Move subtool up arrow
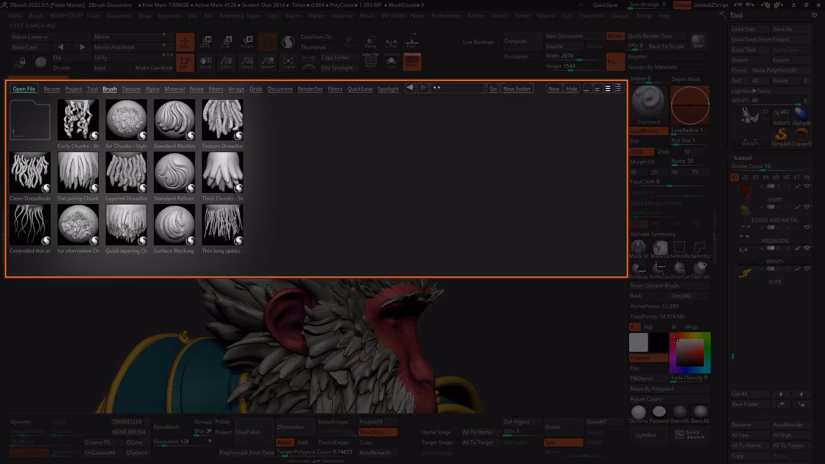This screenshot has width=825, height=464. [781, 394]
